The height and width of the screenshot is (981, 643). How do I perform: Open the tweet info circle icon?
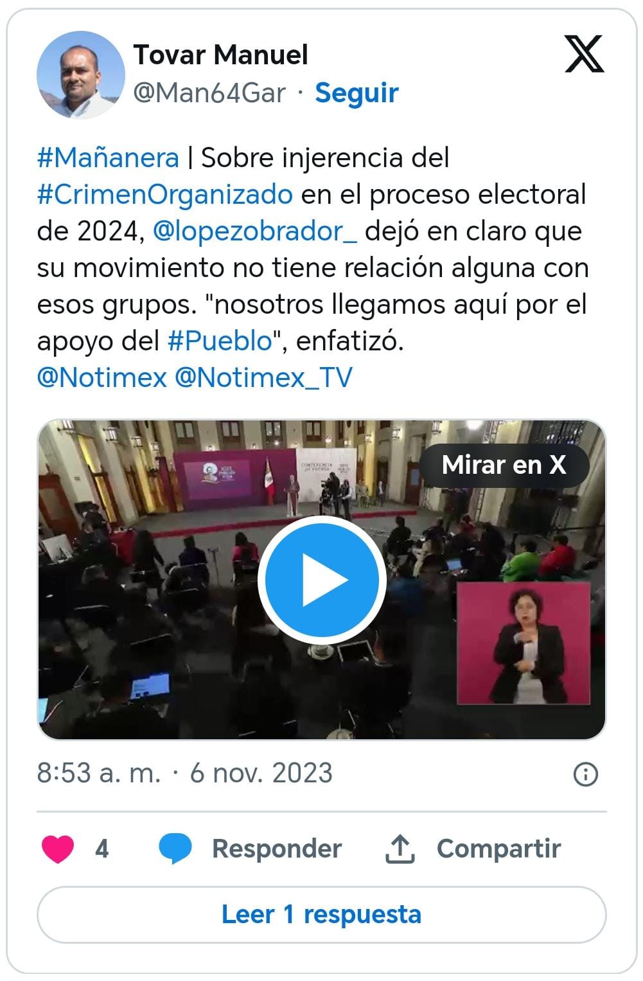[585, 774]
